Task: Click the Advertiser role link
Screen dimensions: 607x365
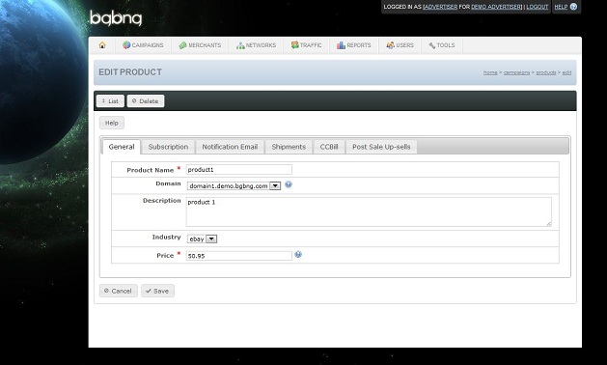Action: point(441,7)
